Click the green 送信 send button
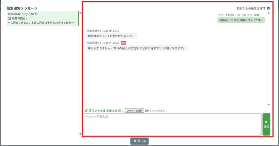 (x=266, y=124)
